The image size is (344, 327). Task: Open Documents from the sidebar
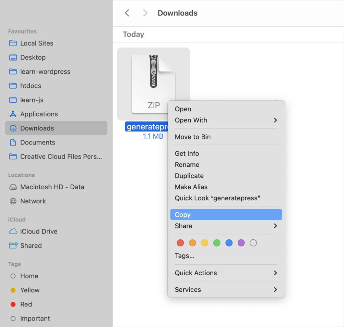coord(56,142)
